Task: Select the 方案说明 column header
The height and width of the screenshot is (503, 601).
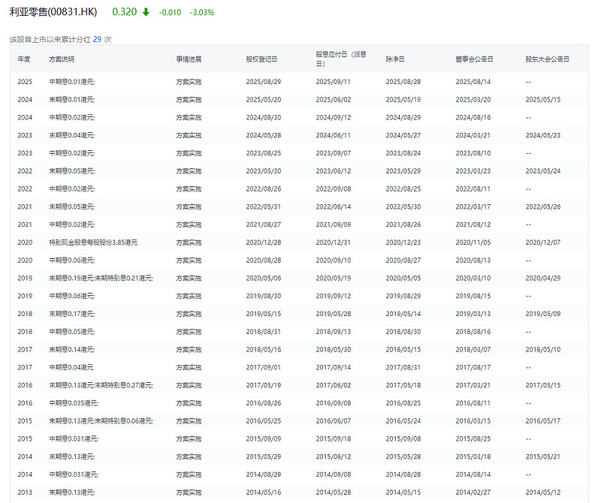Action: tap(62, 59)
